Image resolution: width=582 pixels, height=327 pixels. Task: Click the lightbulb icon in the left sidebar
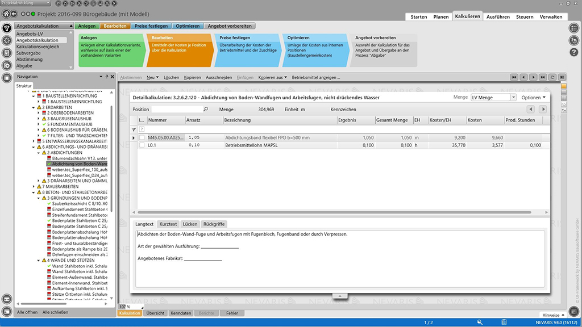pyautogui.click(x=7, y=28)
